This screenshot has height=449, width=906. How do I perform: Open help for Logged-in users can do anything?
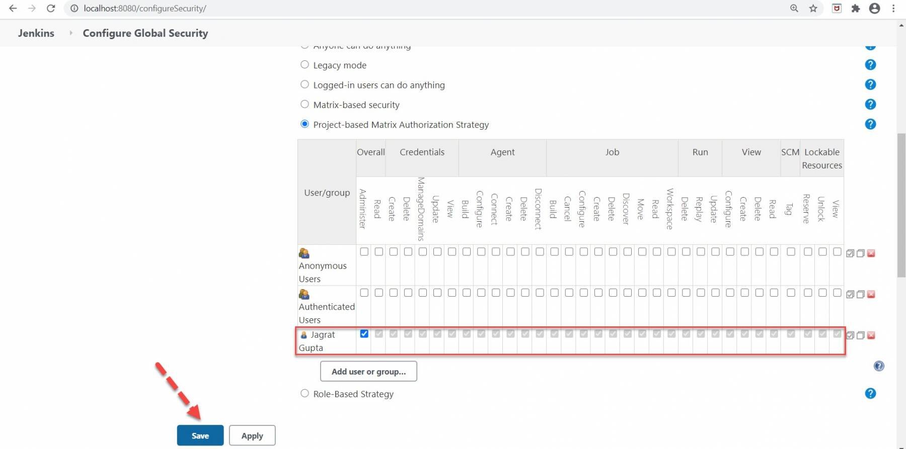tap(870, 84)
